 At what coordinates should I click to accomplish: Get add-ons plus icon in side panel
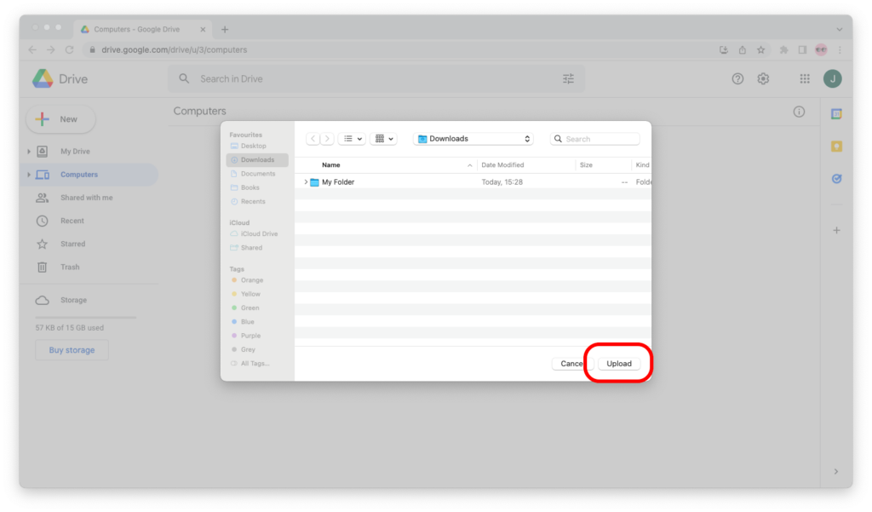[836, 230]
